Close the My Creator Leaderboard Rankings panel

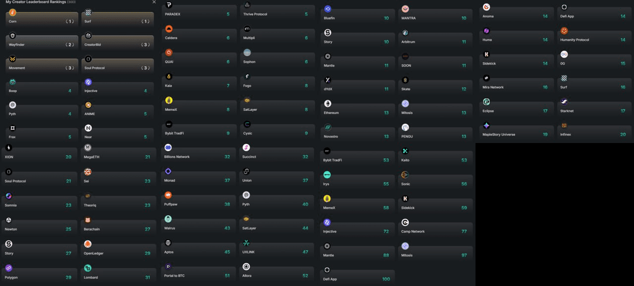pyautogui.click(x=154, y=2)
